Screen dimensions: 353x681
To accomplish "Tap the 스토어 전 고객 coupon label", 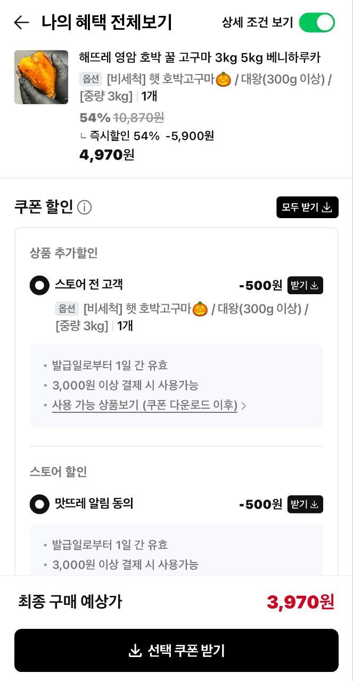I will click(x=89, y=285).
